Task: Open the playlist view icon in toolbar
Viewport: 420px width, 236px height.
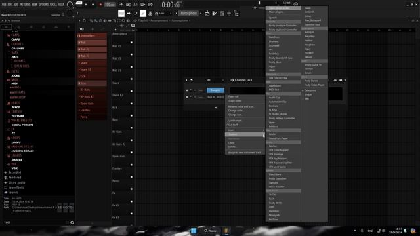Action: [207, 13]
